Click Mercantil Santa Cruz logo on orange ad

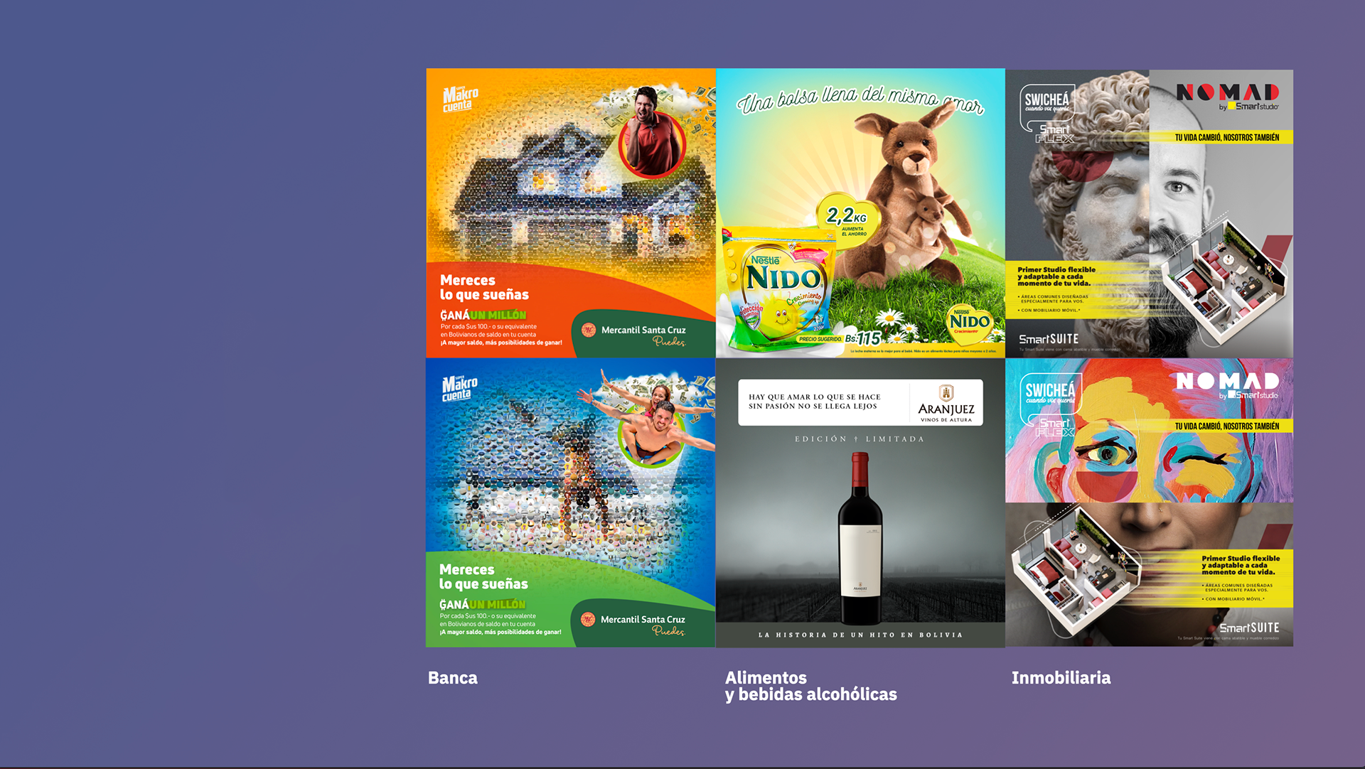634,334
